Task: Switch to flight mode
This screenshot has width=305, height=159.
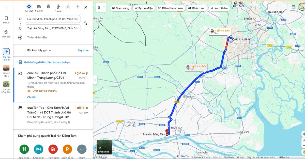Action: click(x=78, y=7)
